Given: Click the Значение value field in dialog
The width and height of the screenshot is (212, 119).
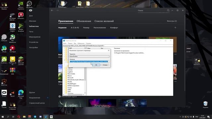Looking at the screenshot, I should coord(89,61).
